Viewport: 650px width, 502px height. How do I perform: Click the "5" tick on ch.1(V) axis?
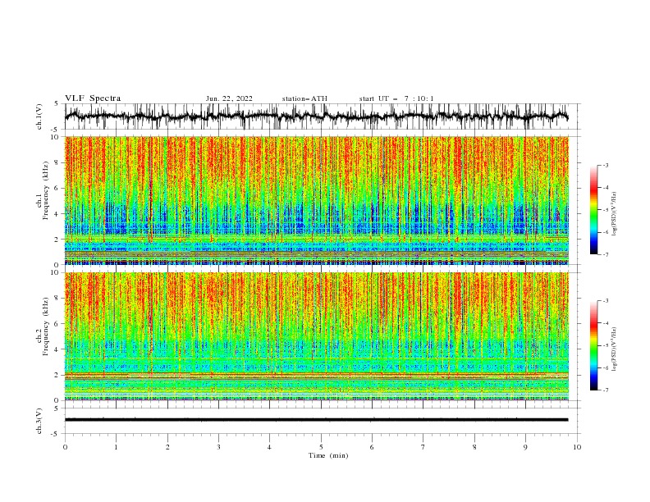[57, 104]
